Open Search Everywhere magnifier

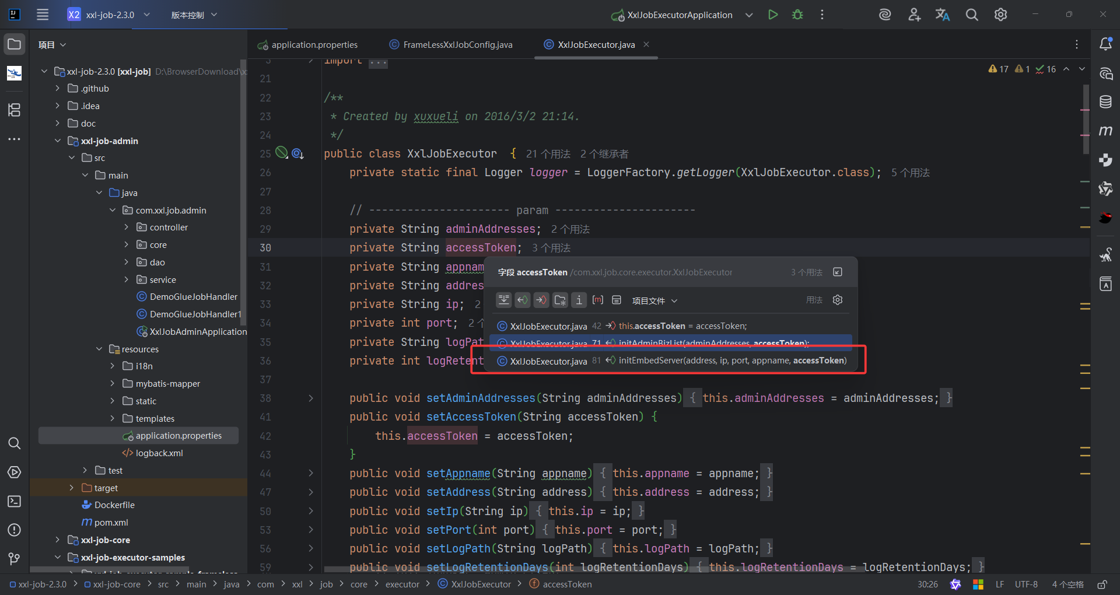[x=972, y=15]
